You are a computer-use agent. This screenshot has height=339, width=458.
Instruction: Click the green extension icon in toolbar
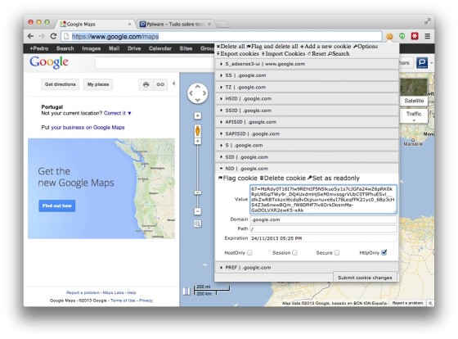(x=402, y=36)
